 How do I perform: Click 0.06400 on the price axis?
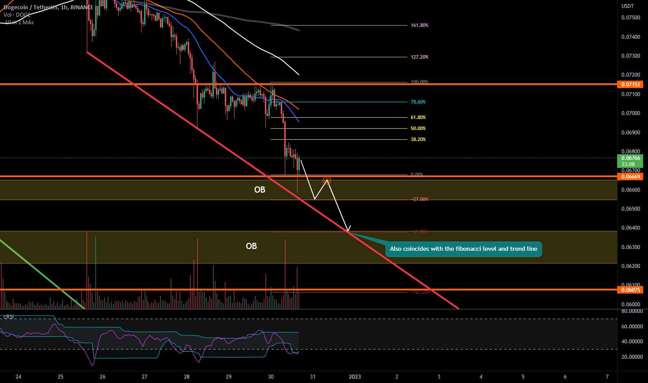tap(630, 228)
